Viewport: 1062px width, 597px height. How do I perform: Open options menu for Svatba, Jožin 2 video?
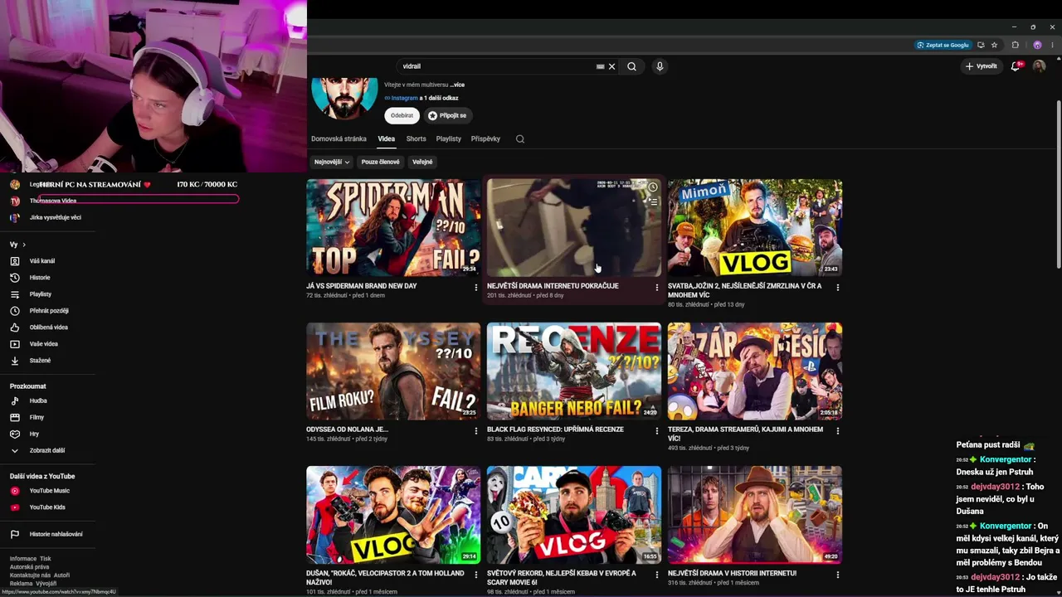tap(838, 288)
